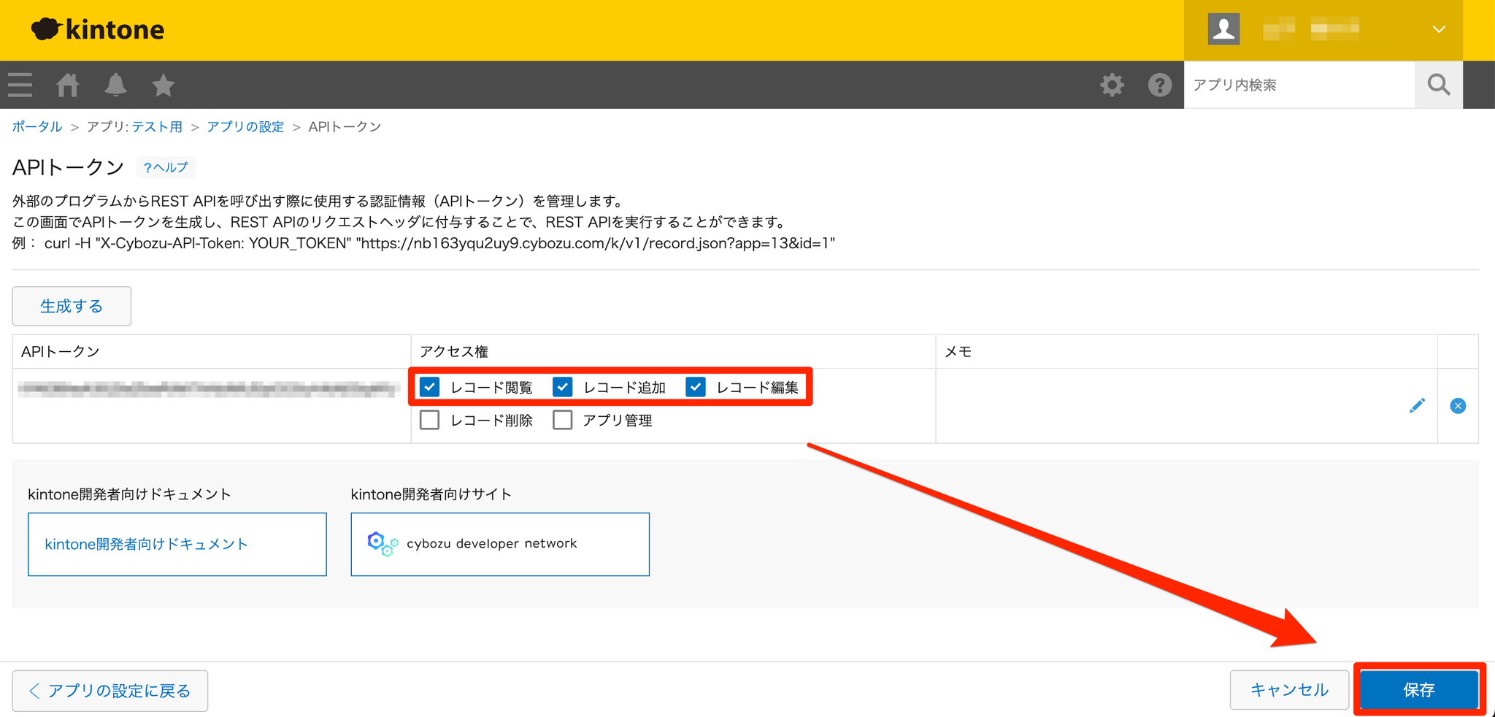
Task: Uncheck the レコード閲覧 checkbox
Action: (430, 387)
